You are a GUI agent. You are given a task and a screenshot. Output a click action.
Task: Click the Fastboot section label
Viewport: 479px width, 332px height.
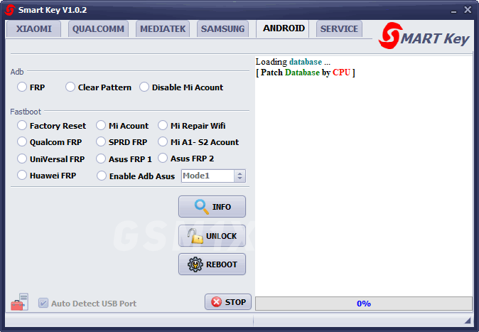26,112
